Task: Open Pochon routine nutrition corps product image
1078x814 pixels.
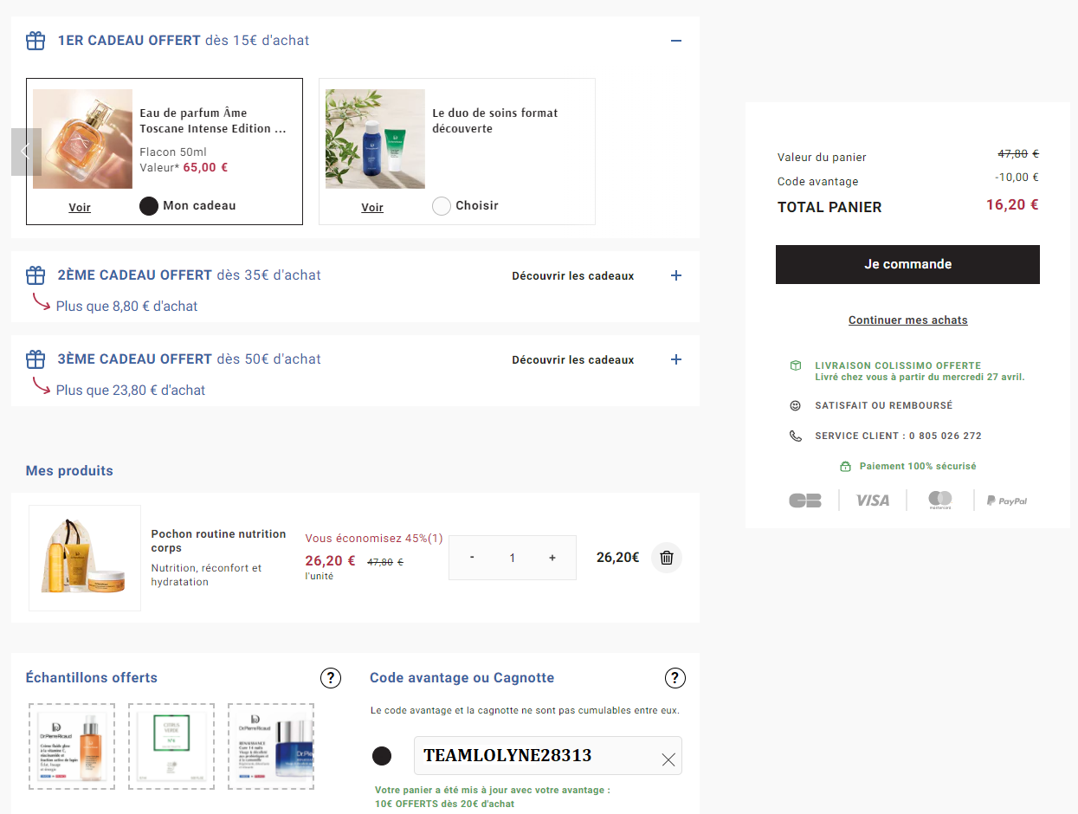Action: tap(85, 559)
